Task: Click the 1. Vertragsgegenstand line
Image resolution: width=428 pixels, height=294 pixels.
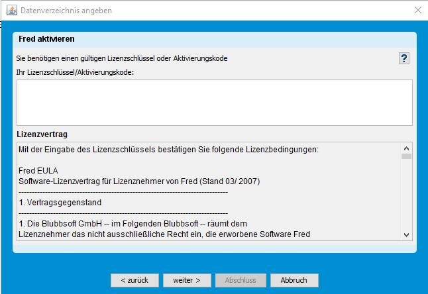Action: coord(60,203)
